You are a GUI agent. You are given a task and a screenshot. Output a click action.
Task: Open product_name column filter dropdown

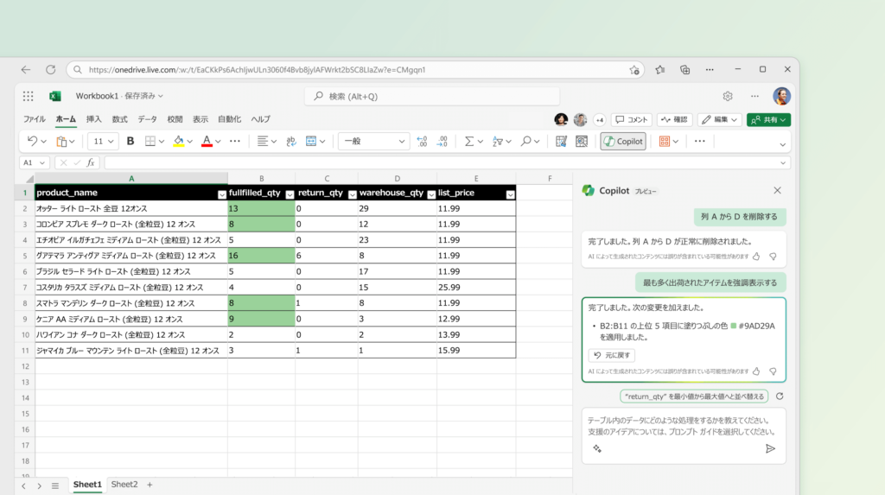[222, 194]
